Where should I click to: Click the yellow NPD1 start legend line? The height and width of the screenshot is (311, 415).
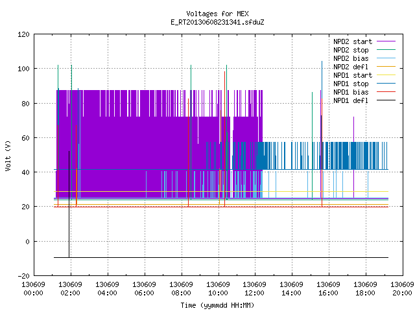tap(386, 75)
